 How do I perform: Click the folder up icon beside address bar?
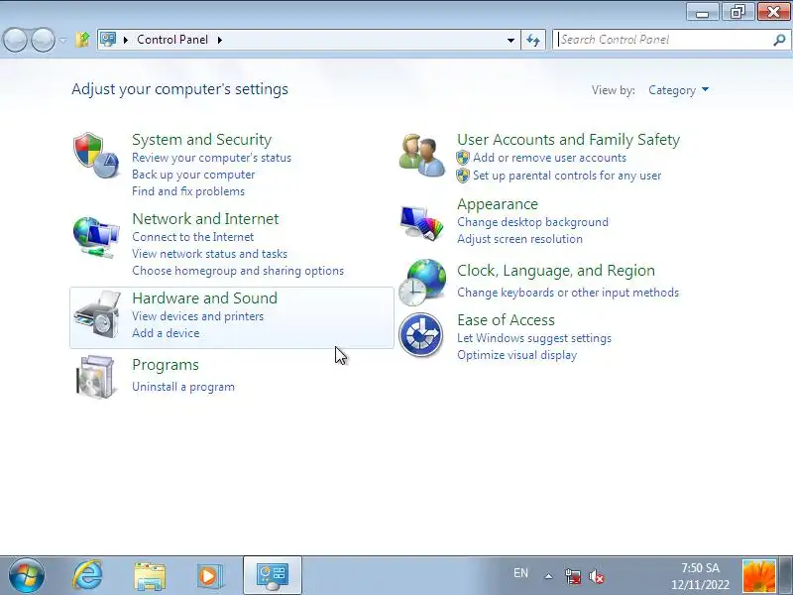[82, 40]
